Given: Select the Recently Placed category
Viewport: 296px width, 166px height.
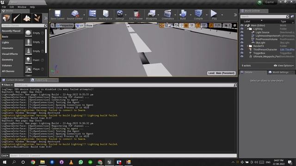Looking at the screenshot, I should (11, 31).
